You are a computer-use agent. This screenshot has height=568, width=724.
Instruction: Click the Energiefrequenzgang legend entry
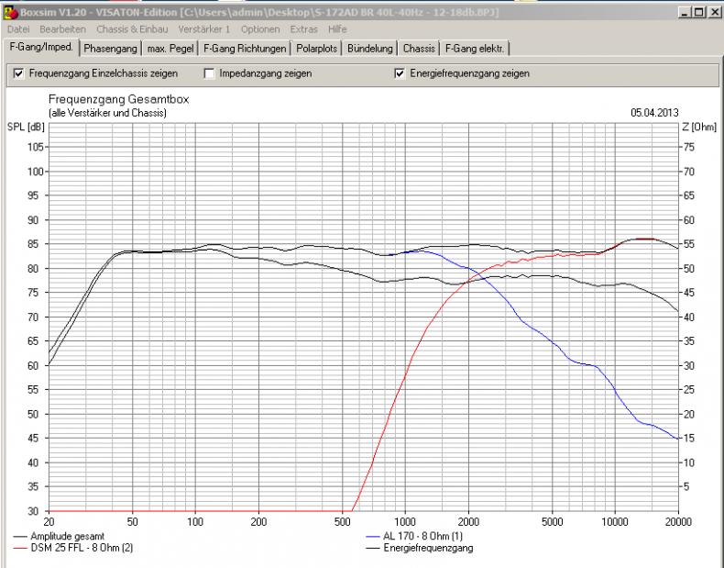tap(420, 548)
